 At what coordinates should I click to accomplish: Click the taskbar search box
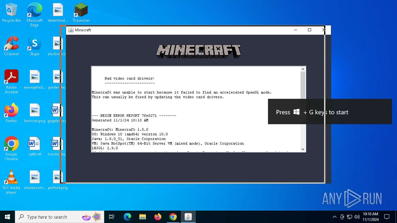(x=60, y=217)
